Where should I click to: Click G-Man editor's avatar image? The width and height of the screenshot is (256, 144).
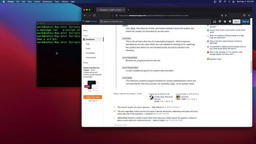pos(151,98)
